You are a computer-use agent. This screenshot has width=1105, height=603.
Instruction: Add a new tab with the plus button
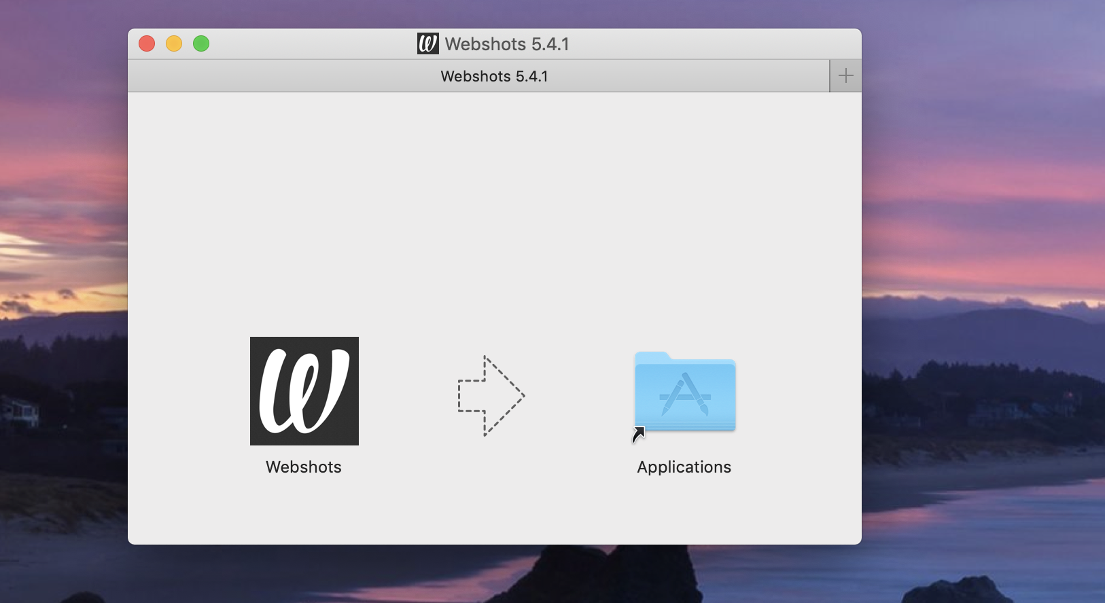pos(845,76)
